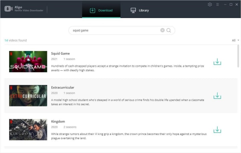Click the Squid Game 1 season label
Screen dimensions: 241x153
click(x=69, y=59)
